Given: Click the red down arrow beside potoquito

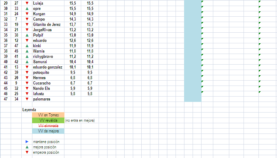Looking at the screenshot, I should click(27, 72).
